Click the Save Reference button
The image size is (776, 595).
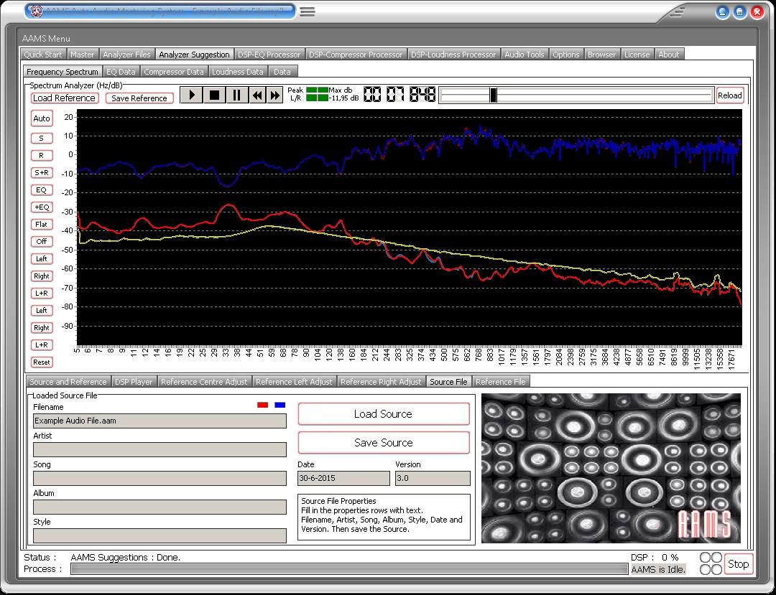tap(139, 98)
